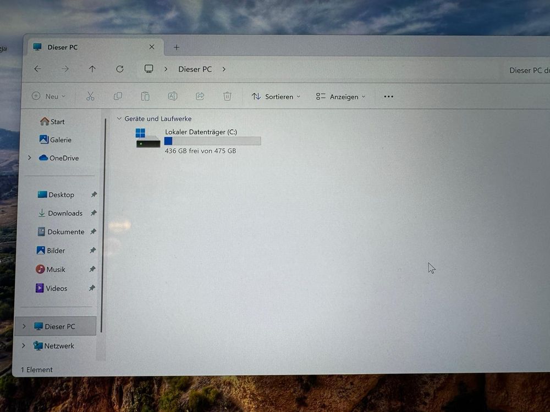550x412 pixels.
Task: Open a new tab with plus button
Action: 177,47
